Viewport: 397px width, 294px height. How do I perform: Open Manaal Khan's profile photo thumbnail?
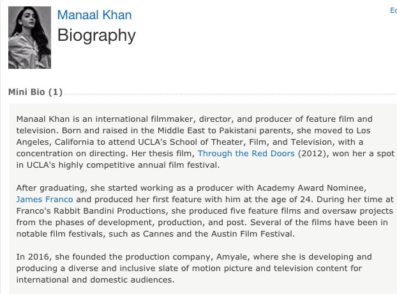point(29,38)
